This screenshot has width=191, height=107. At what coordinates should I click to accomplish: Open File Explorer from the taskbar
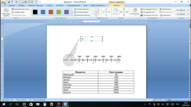pos(38,104)
